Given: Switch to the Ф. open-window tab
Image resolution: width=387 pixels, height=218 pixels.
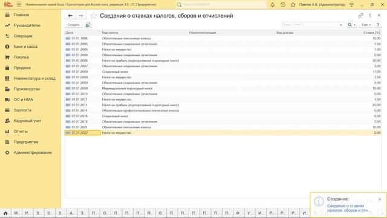Looking at the screenshot, I should pos(238,213).
